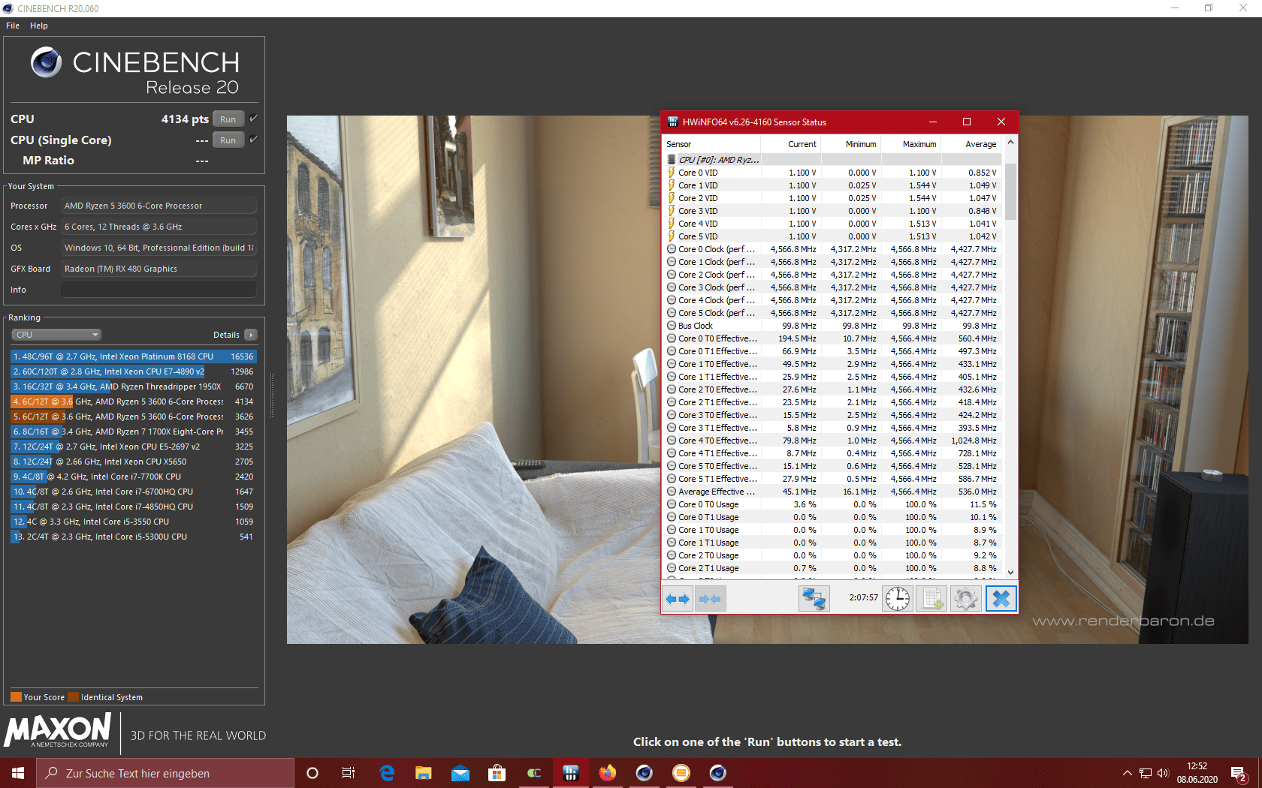Screen dimensions: 1262x788
Task: Click HWiNFO expand-layout arrows button
Action: click(678, 599)
